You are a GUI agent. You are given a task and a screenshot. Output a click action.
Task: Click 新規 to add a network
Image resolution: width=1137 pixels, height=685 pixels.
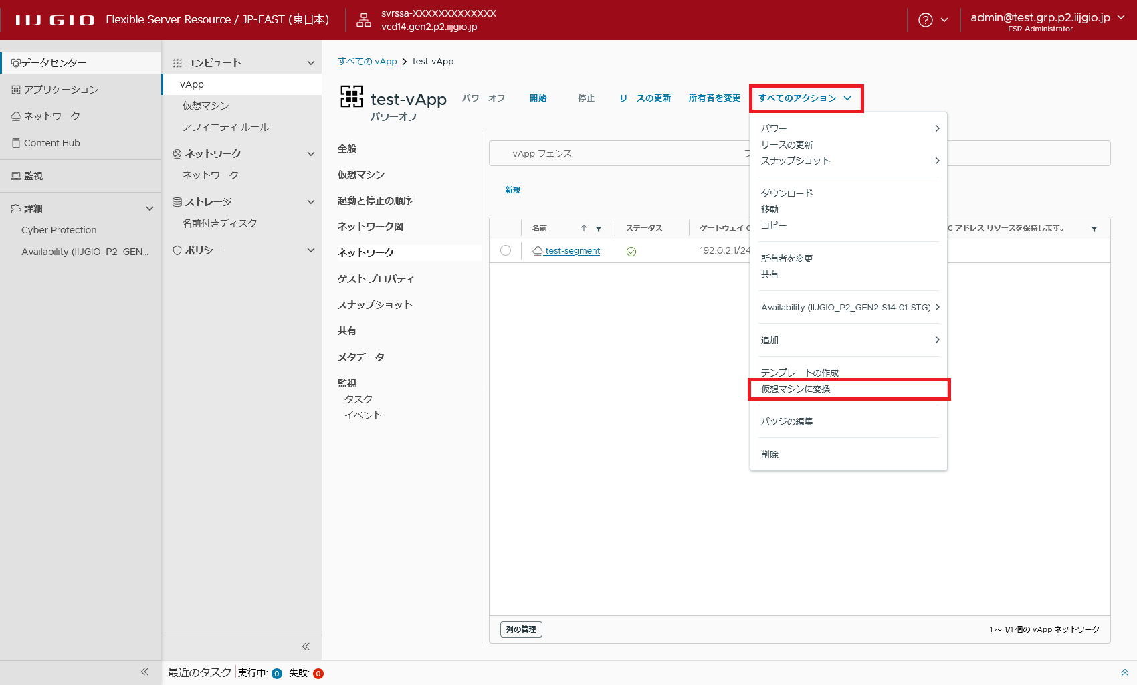(x=513, y=190)
